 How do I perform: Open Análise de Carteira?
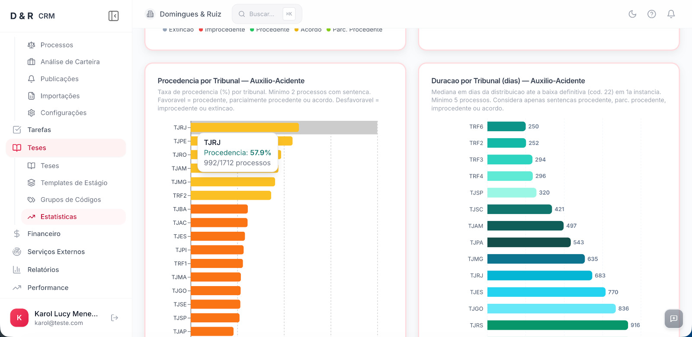click(x=70, y=62)
